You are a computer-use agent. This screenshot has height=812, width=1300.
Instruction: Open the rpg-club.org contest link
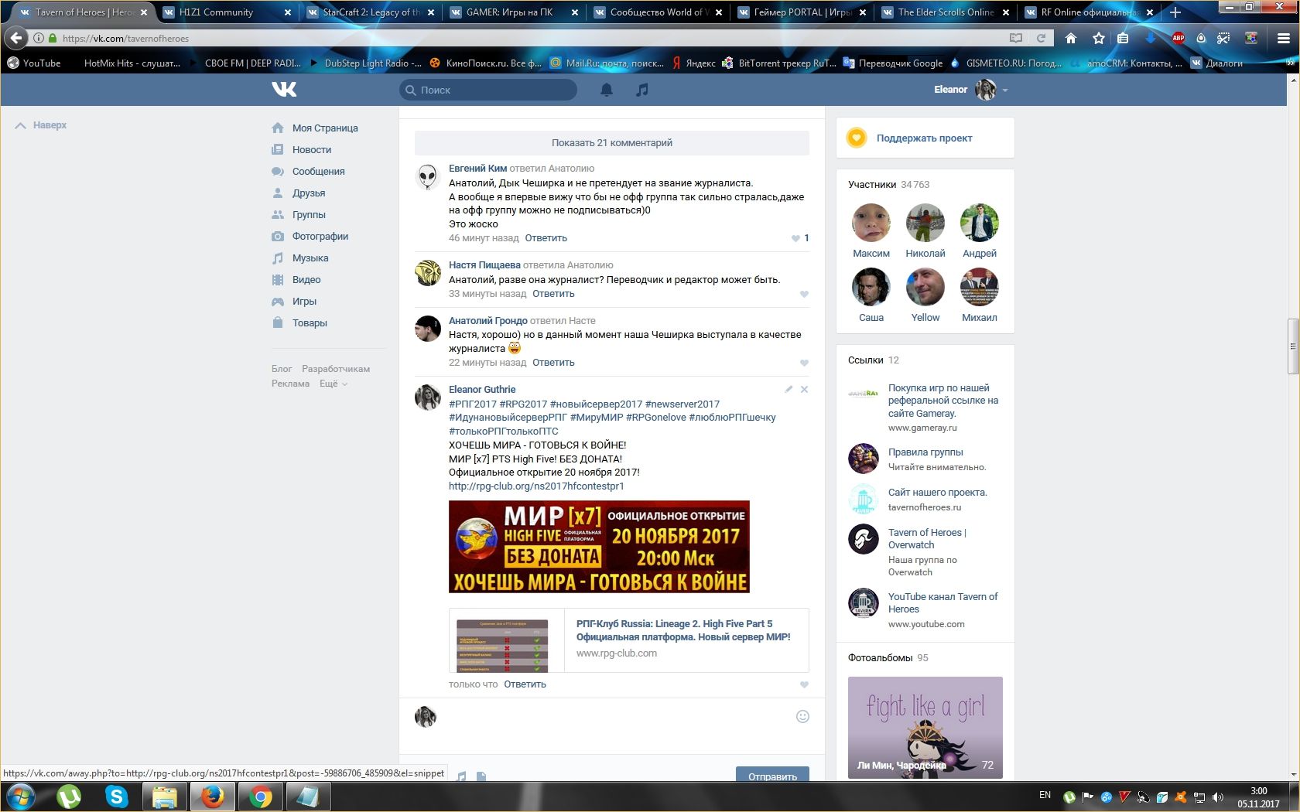point(536,486)
